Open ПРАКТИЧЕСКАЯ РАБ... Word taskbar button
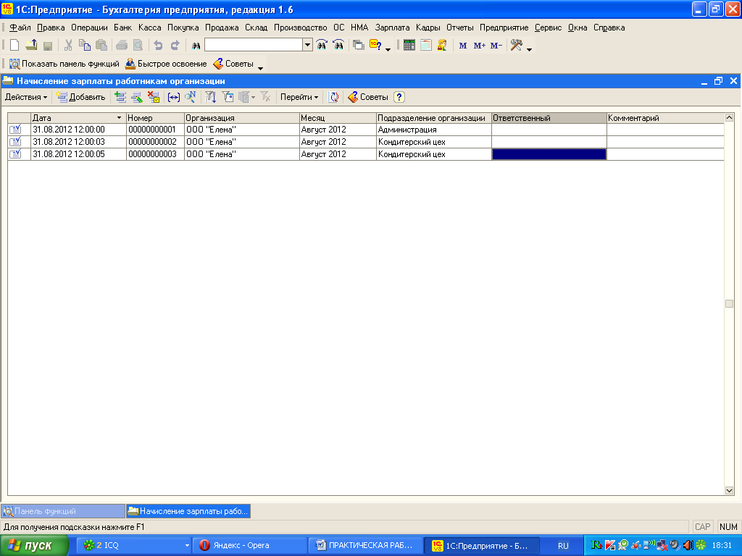This screenshot has height=556, width=742. 366,546
